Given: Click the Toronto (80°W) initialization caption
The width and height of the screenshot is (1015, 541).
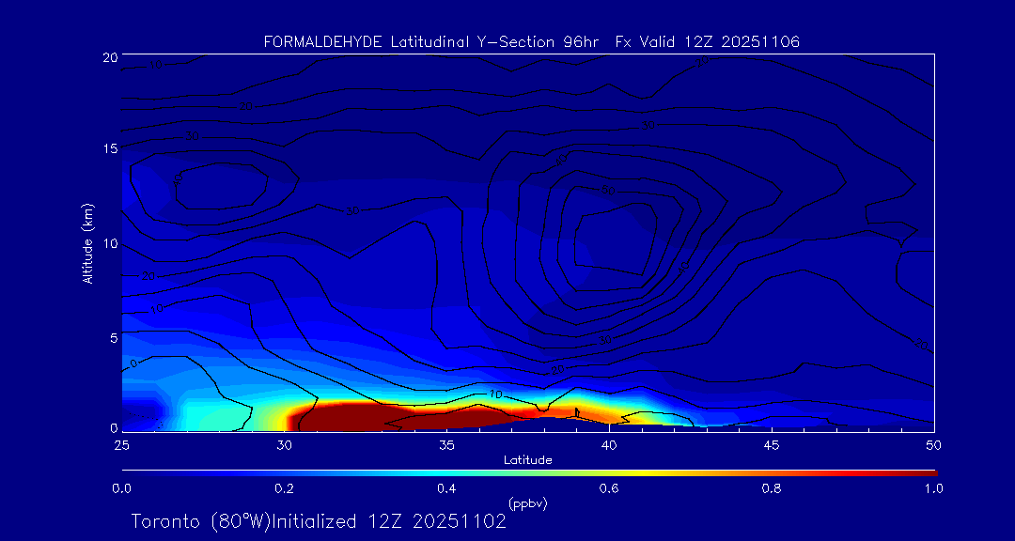Looking at the screenshot, I should pos(319,521).
